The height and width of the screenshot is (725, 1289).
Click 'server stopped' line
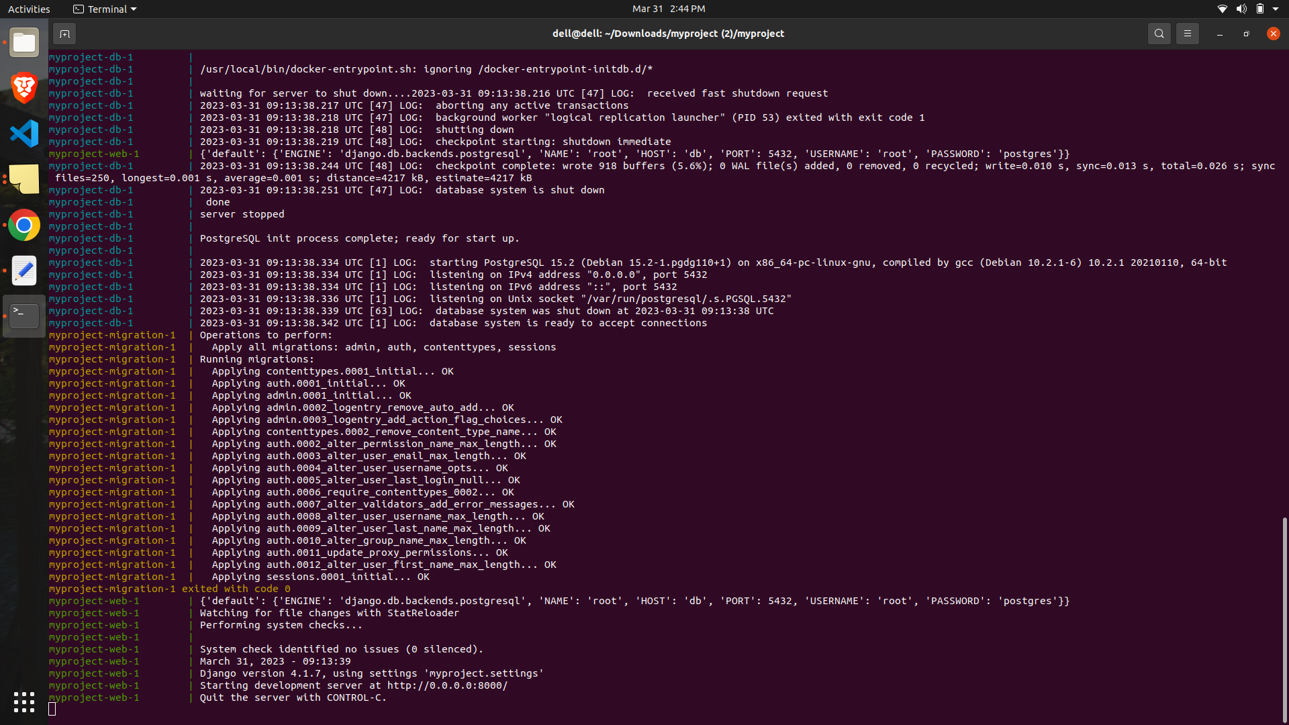click(x=242, y=214)
